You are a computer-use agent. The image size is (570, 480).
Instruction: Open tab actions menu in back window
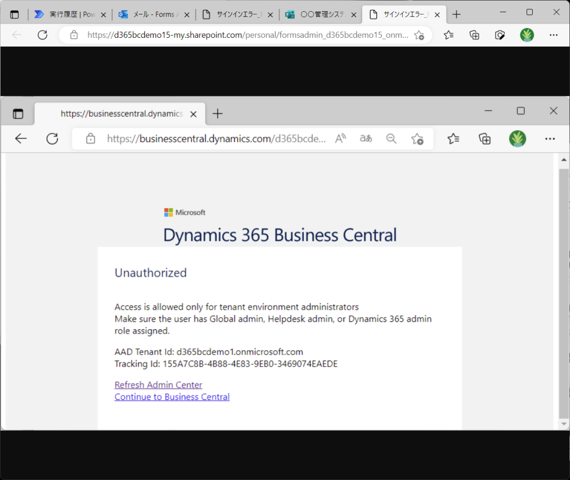tap(14, 14)
